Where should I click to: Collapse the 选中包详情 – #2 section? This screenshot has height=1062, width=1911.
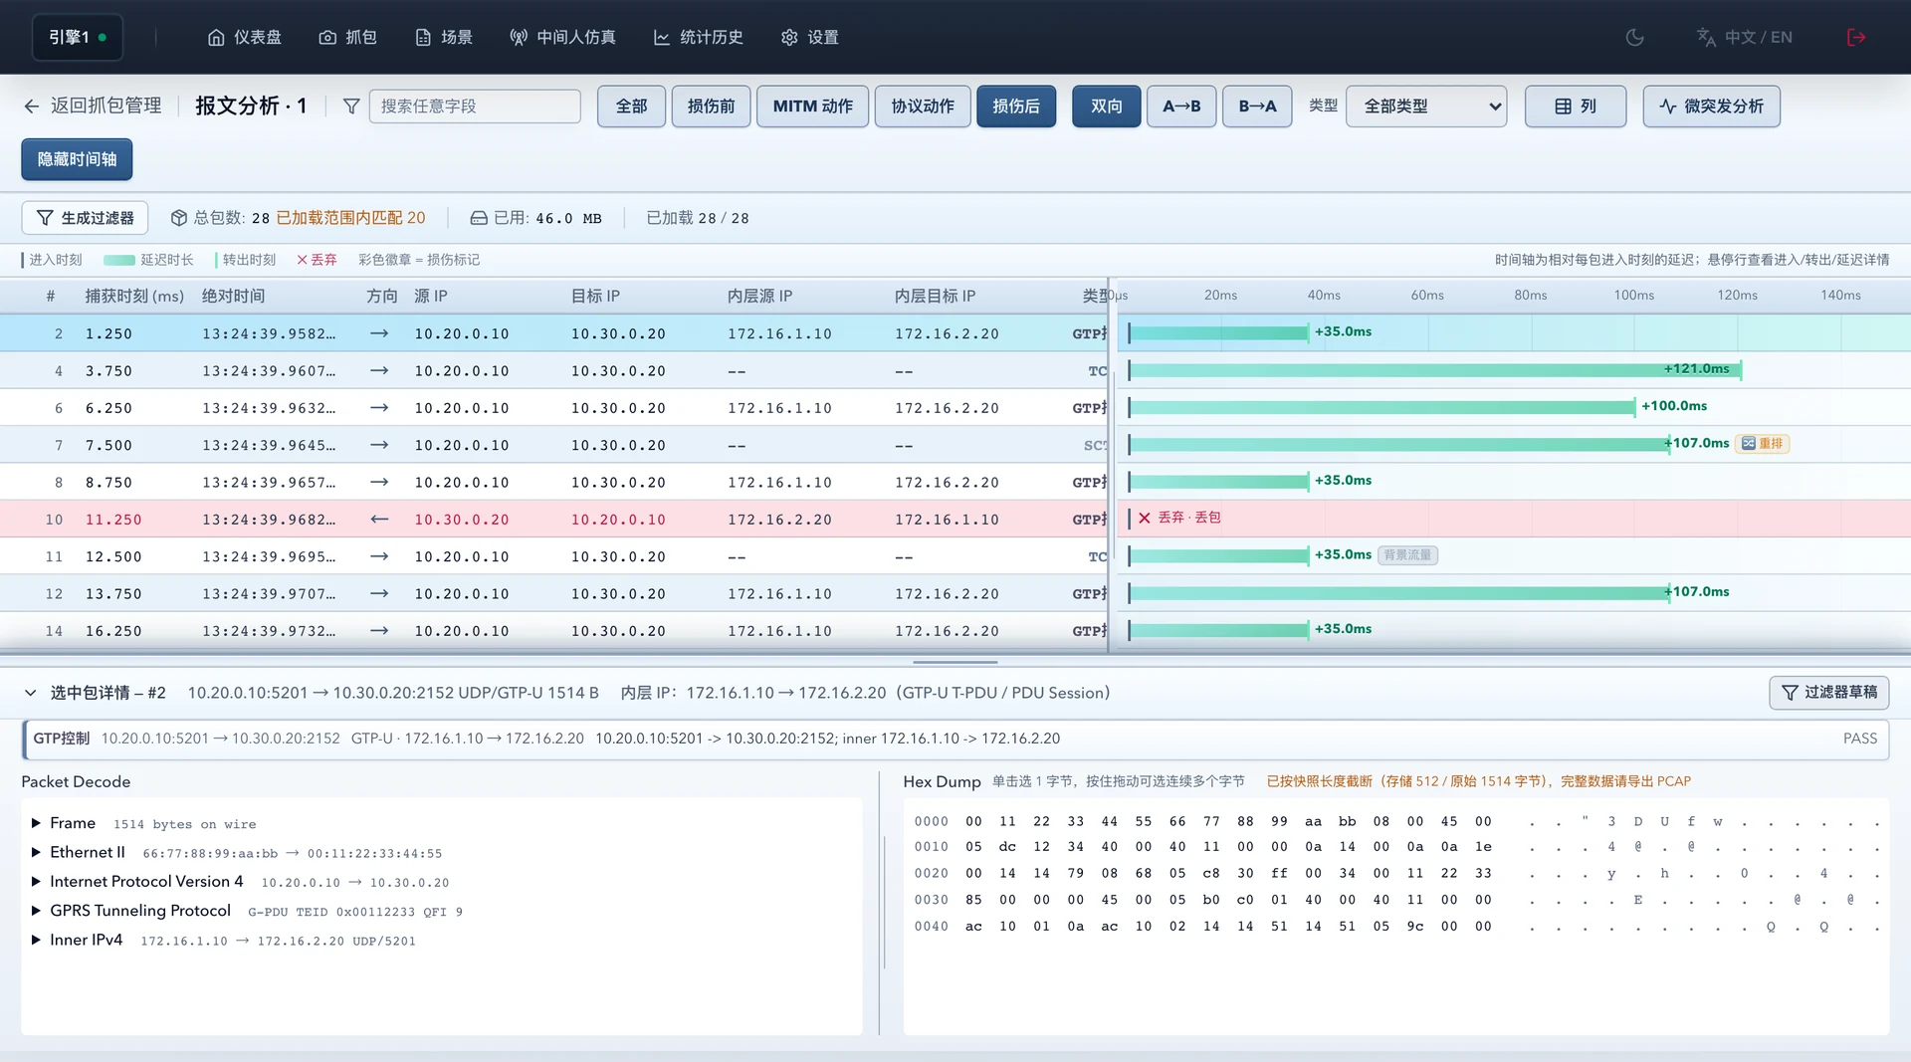[30, 693]
